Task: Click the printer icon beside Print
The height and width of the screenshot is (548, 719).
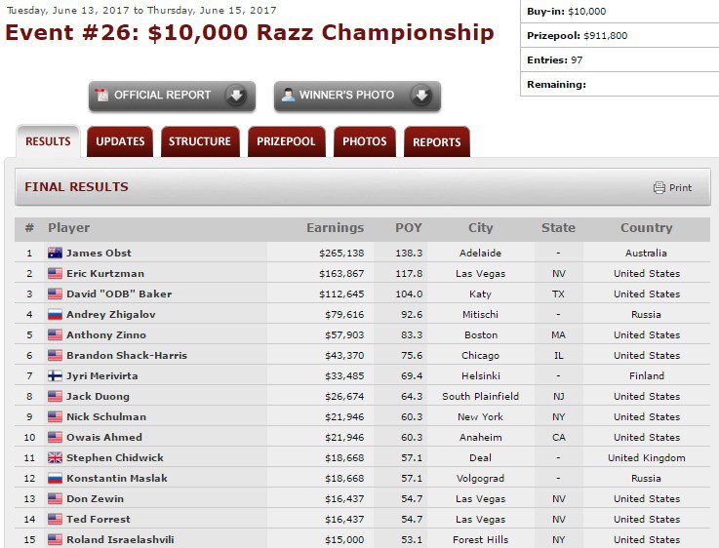Action: (659, 188)
